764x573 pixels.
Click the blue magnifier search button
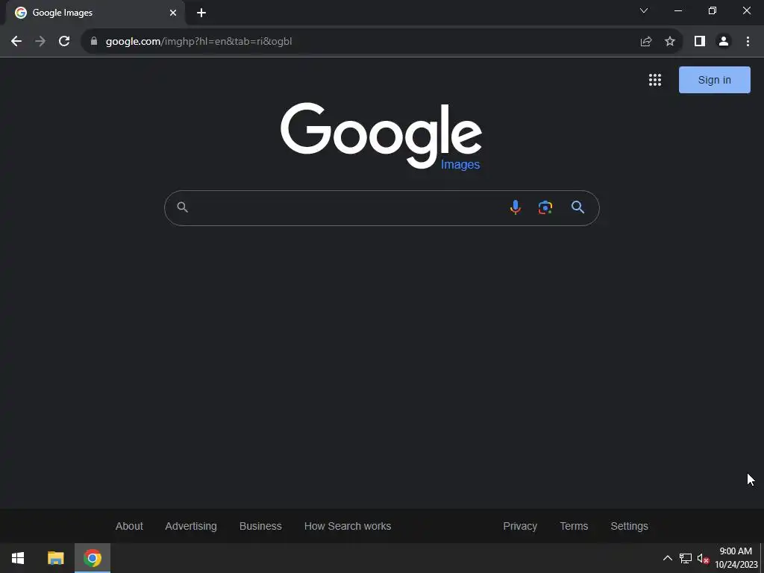(577, 207)
